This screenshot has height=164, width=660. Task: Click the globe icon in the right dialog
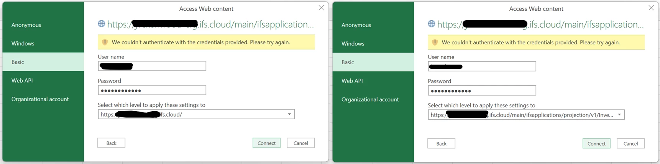click(432, 24)
